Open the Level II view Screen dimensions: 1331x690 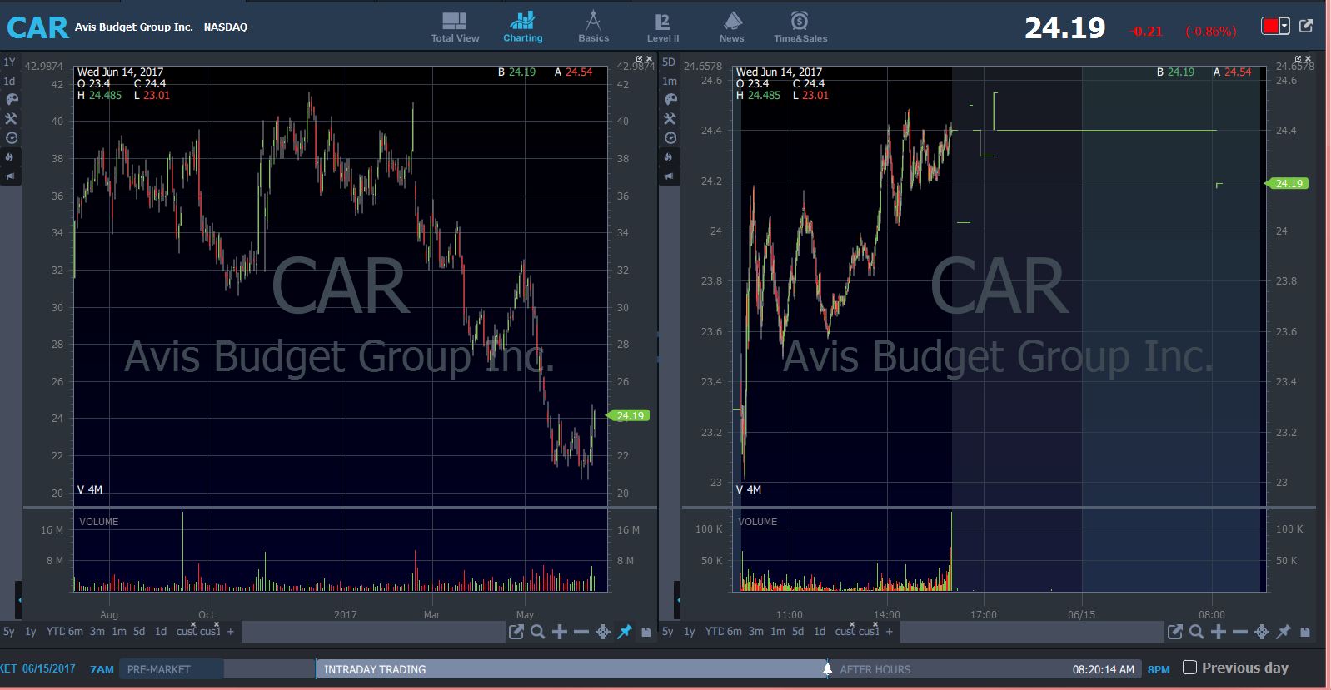tap(663, 27)
